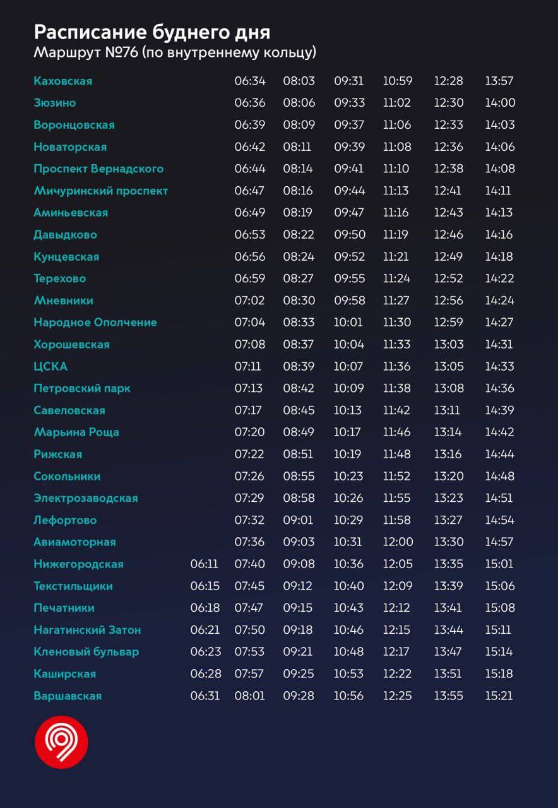The width and height of the screenshot is (558, 808).
Task: Choose the Нижегородская station row label
Action: pos(78,564)
